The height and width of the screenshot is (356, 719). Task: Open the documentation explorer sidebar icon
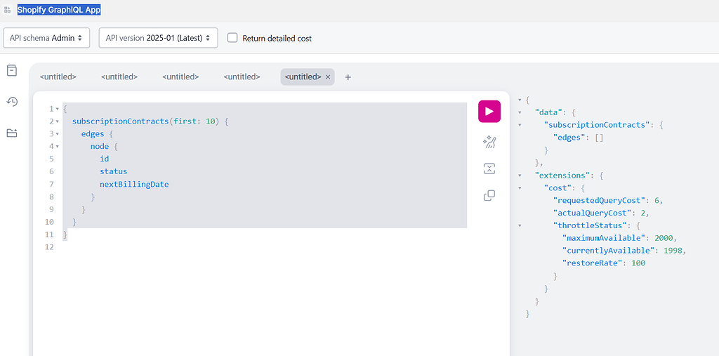(12, 71)
